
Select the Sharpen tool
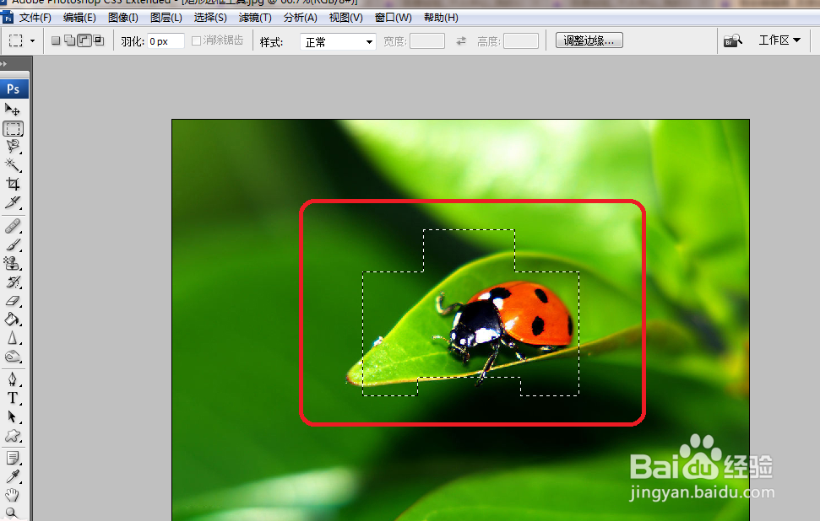click(13, 338)
